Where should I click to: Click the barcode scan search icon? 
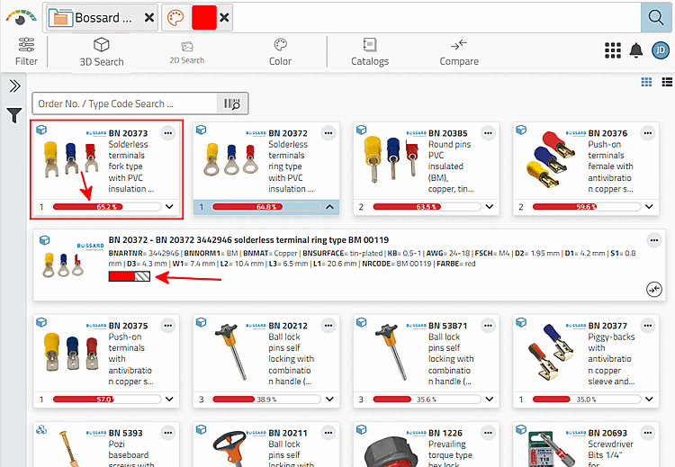[232, 103]
